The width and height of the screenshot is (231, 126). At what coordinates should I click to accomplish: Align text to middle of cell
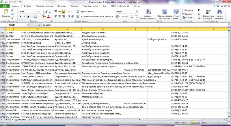59,12
